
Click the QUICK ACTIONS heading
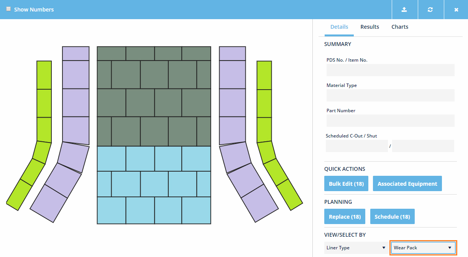[345, 169]
